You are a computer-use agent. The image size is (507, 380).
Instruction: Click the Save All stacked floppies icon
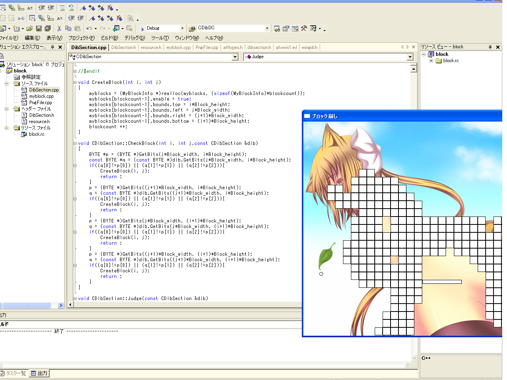tap(48, 28)
